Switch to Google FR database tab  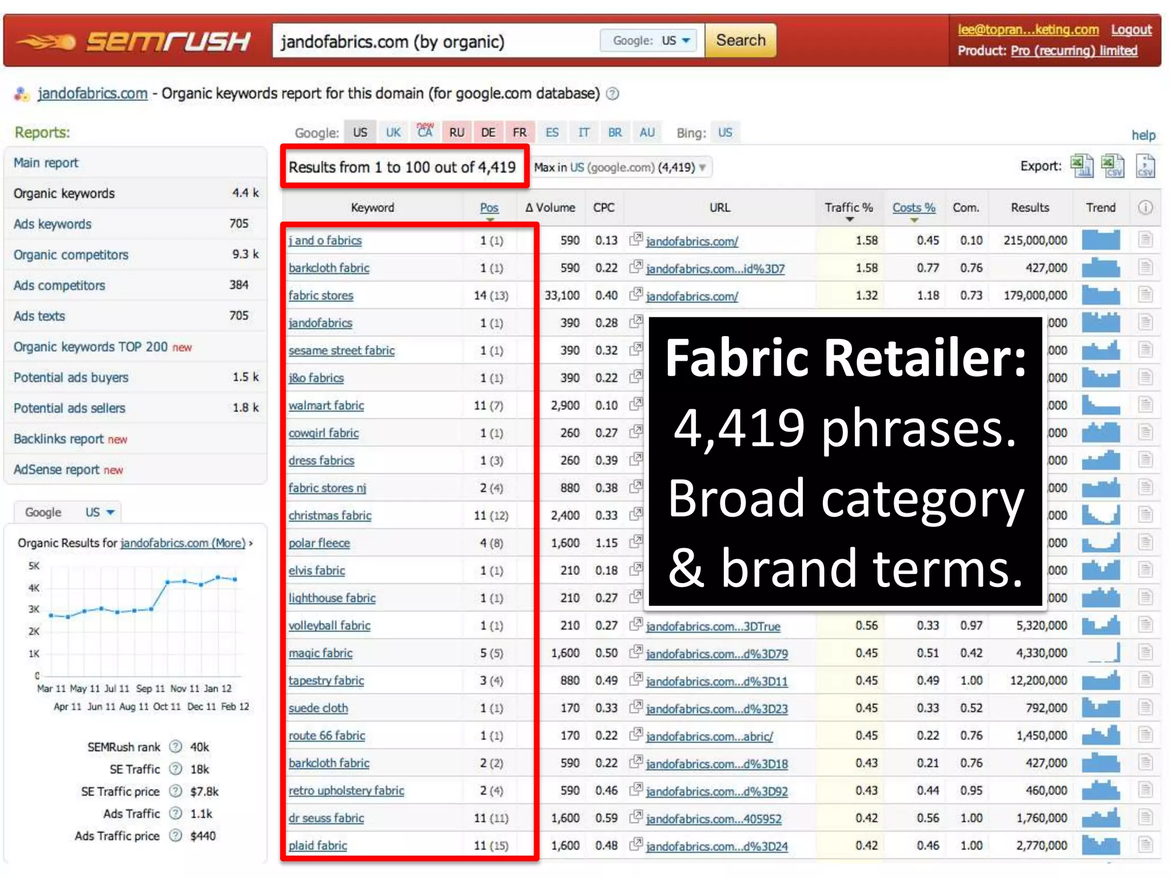point(520,133)
